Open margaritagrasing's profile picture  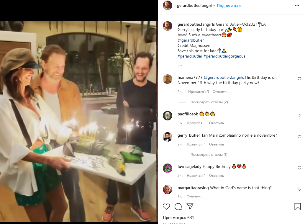(x=168, y=189)
